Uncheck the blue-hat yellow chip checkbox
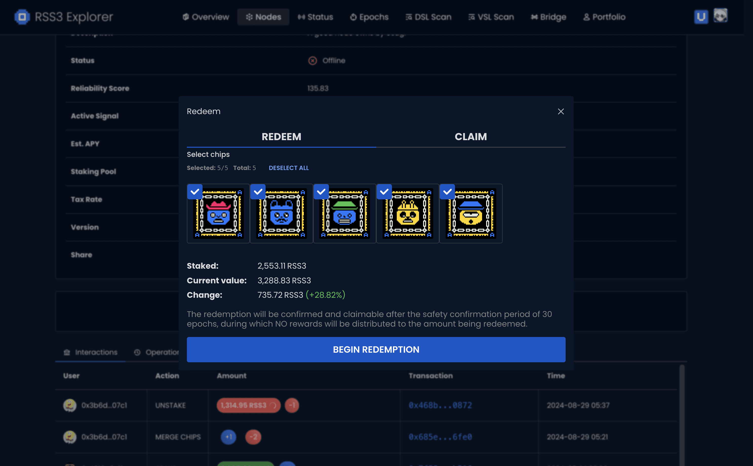 pyautogui.click(x=447, y=192)
